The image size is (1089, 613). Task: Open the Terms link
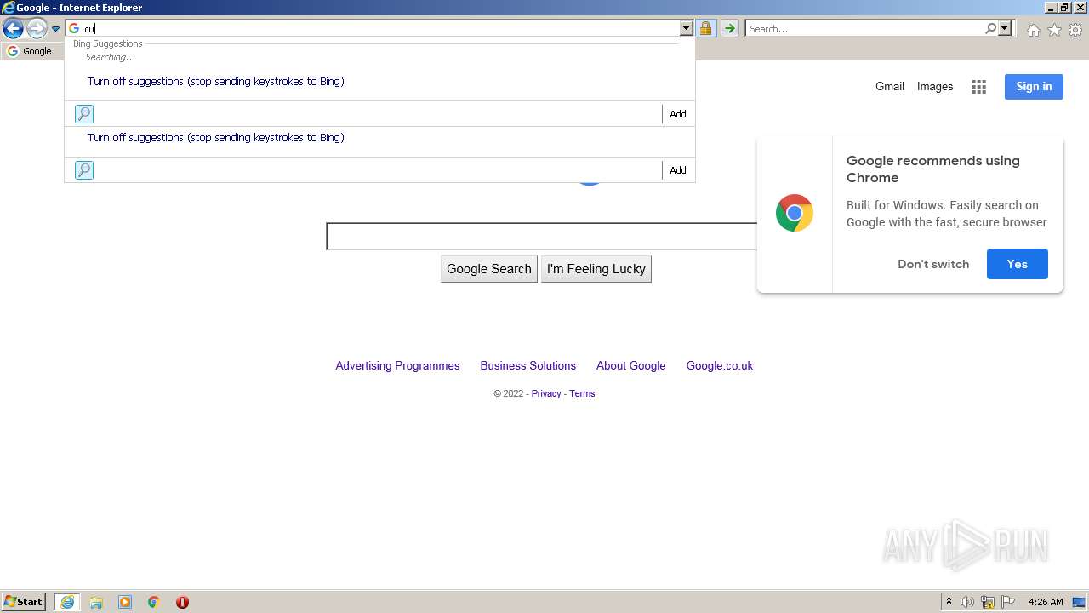[582, 393]
